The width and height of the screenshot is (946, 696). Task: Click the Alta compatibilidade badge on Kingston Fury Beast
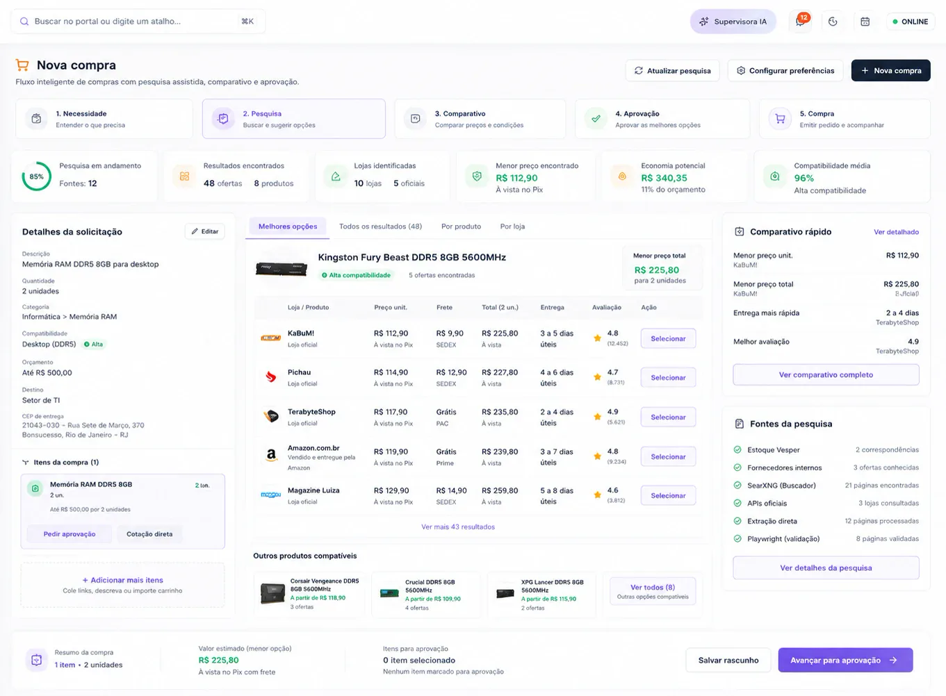[x=356, y=275]
